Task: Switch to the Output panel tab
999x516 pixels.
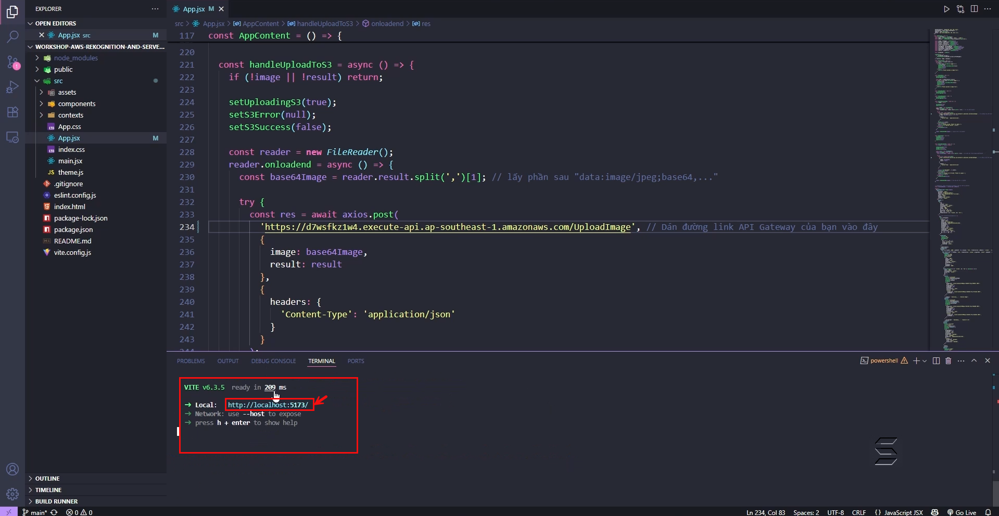Action: click(228, 361)
